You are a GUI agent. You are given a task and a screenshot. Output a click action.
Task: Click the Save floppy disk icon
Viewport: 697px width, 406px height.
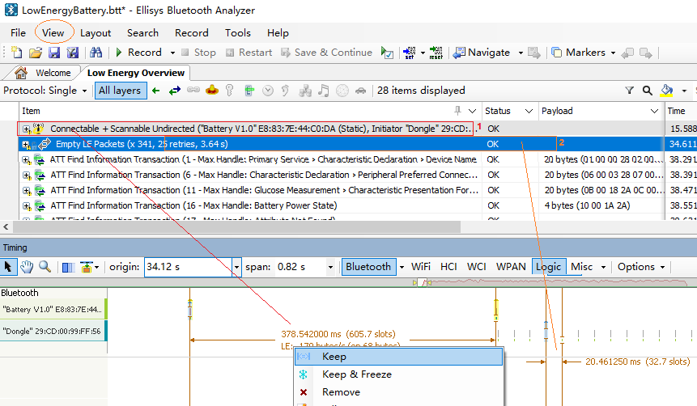[53, 53]
